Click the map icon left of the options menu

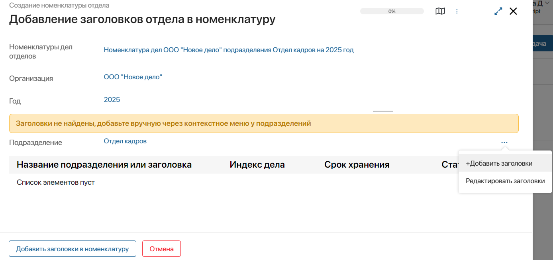tap(440, 11)
